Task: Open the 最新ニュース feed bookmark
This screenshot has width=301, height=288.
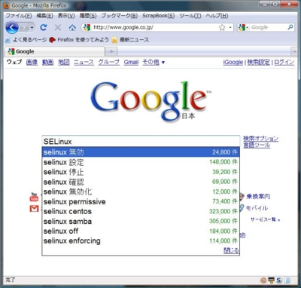Action: [x=130, y=40]
